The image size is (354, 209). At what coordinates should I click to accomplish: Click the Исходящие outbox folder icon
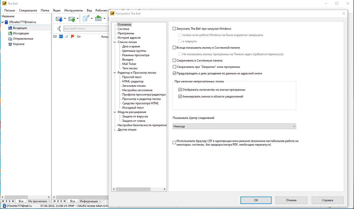(10, 33)
